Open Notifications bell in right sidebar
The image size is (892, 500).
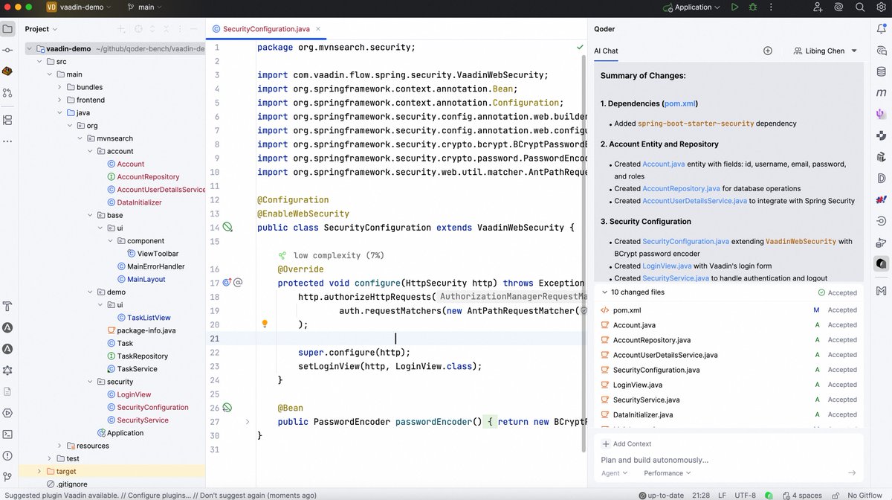tap(882, 29)
